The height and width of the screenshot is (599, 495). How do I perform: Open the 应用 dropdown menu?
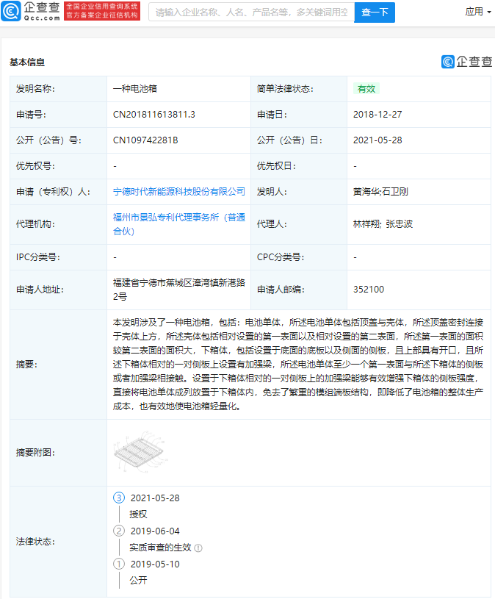pyautogui.click(x=478, y=12)
